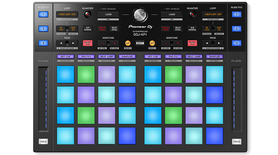Enable left deck Beat Sync
The height and width of the screenshot is (155, 278).
click(x=114, y=29)
